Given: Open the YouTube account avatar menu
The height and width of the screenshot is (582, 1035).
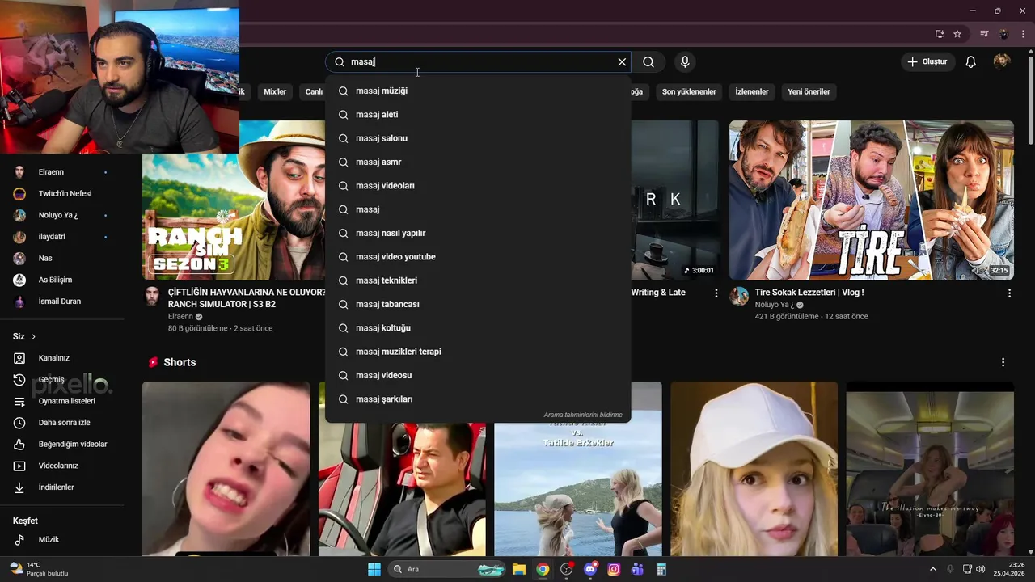Looking at the screenshot, I should click(x=1002, y=62).
